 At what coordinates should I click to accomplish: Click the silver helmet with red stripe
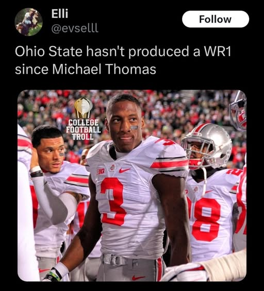point(207,146)
